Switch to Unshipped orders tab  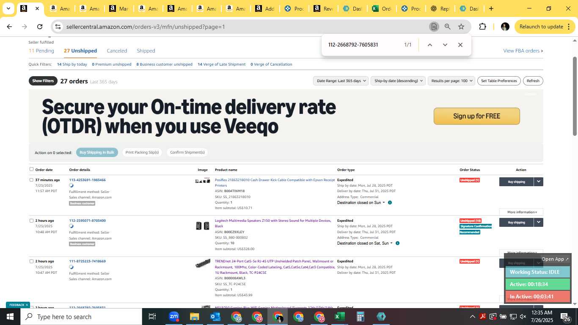(x=80, y=51)
